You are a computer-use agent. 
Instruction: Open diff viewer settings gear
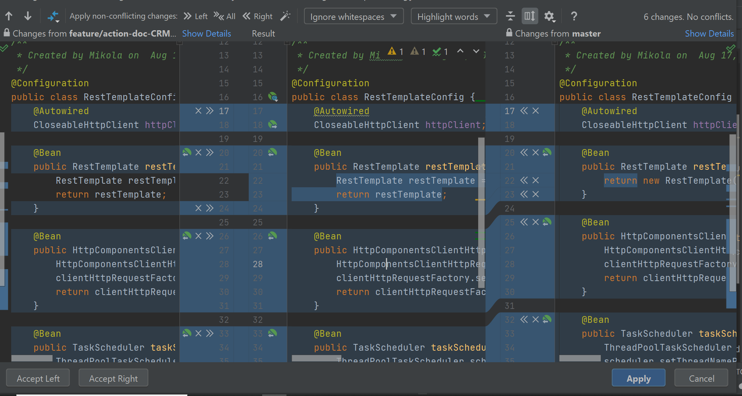[550, 16]
